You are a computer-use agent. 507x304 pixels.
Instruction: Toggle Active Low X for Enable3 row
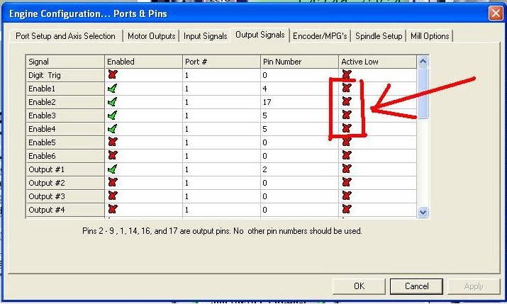tap(347, 116)
